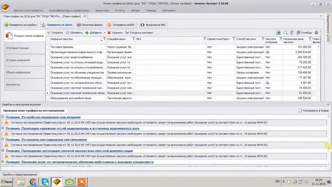Open filter icon on Спецификации column

tap(133, 39)
